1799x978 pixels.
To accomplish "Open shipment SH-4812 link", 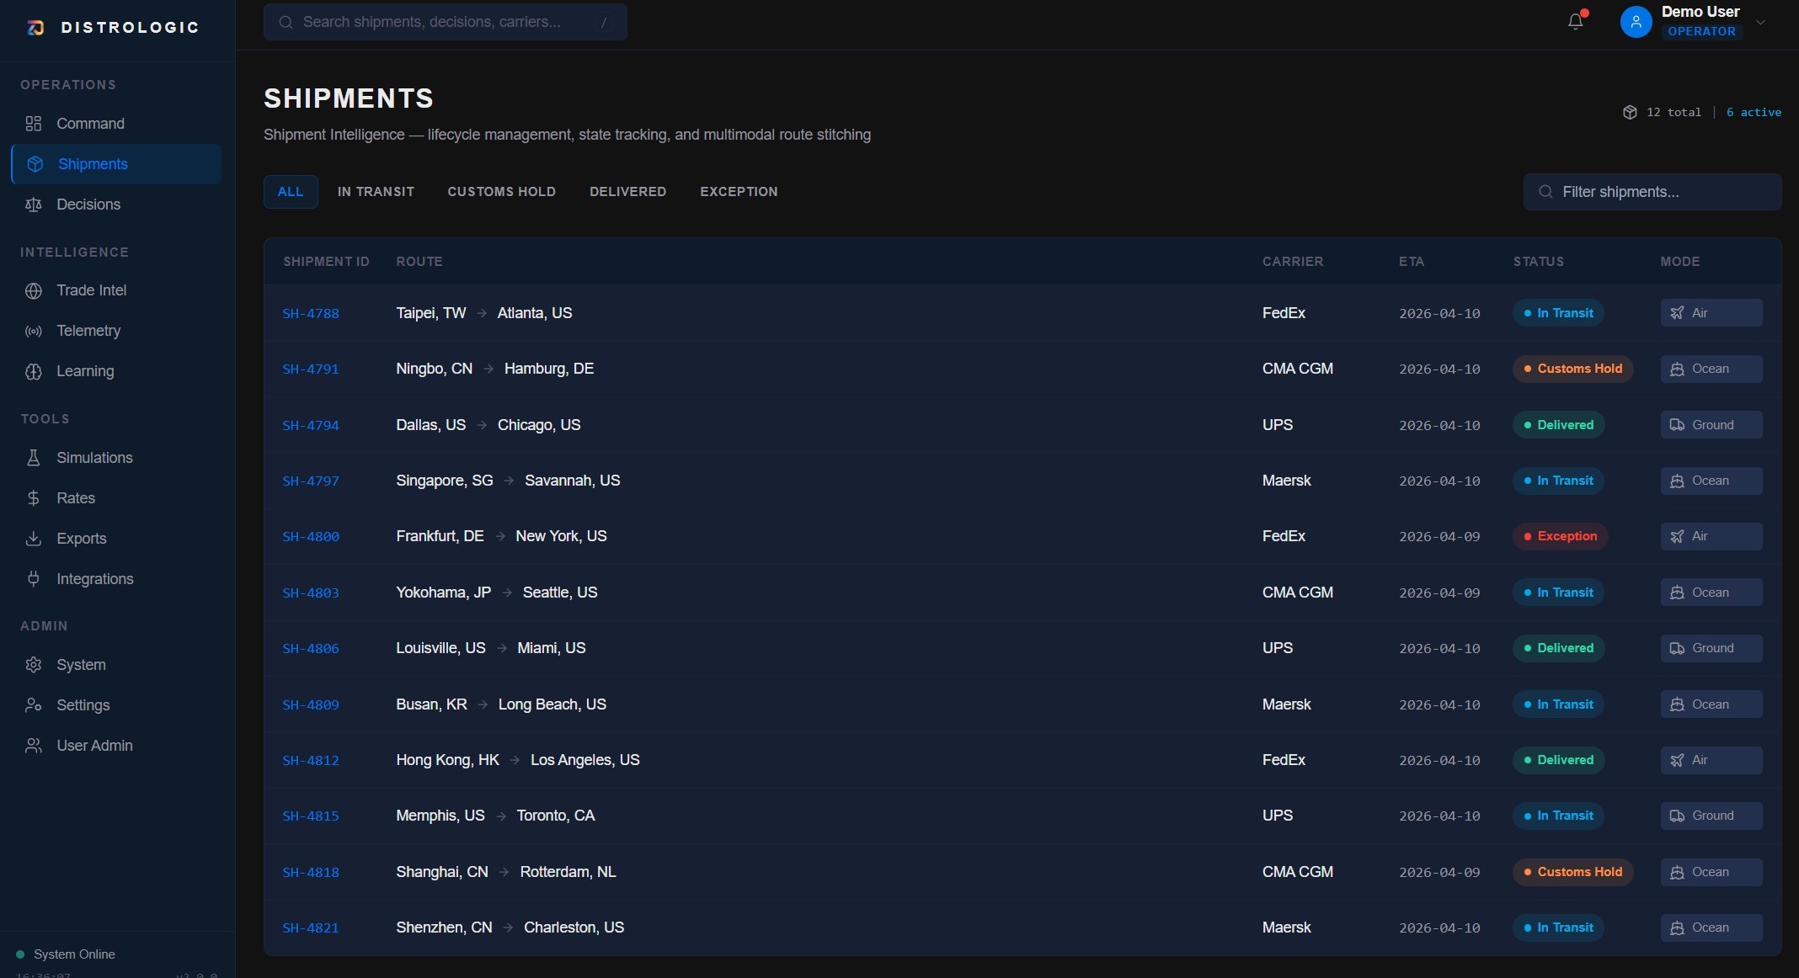I will pos(311,760).
